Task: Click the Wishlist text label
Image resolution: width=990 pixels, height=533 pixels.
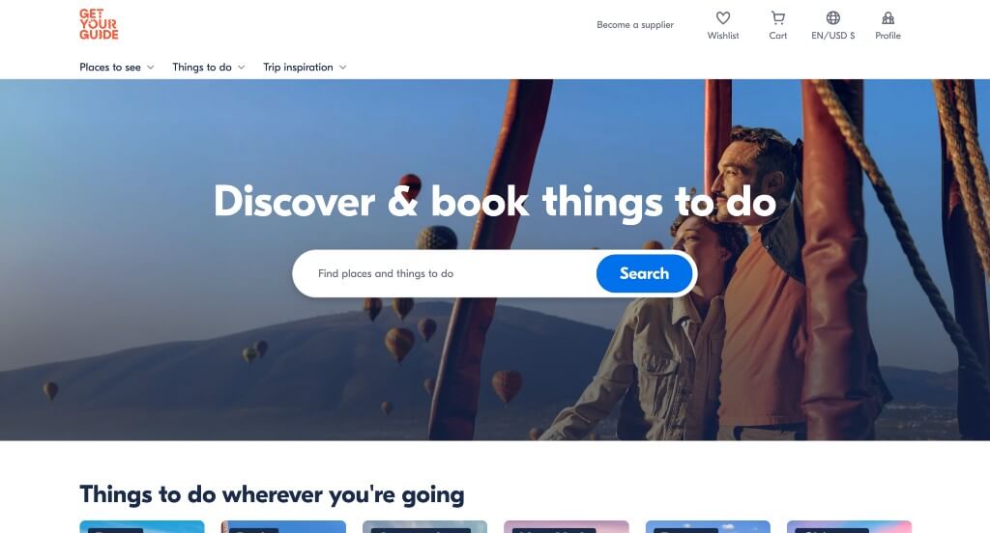Action: tap(723, 36)
